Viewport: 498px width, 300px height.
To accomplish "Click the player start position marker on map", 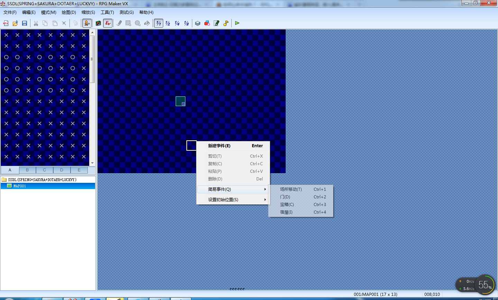I will pos(181,101).
